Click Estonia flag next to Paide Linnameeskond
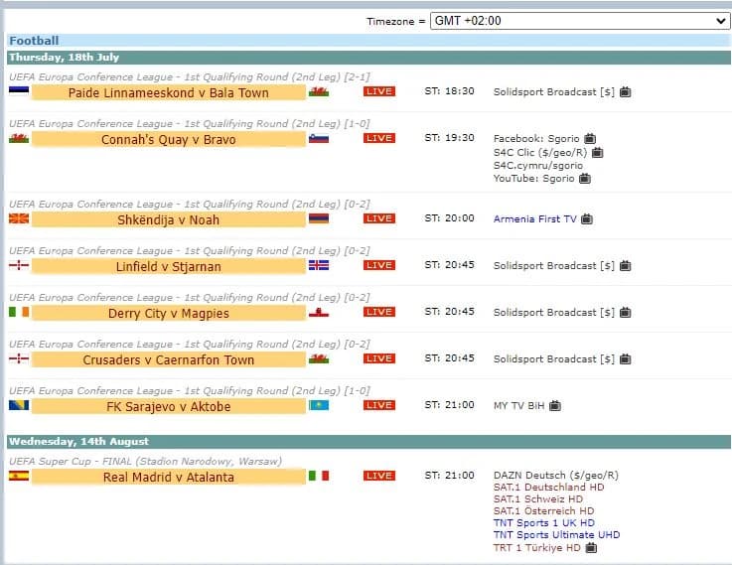Screen dimensions: 732x565 [19, 91]
